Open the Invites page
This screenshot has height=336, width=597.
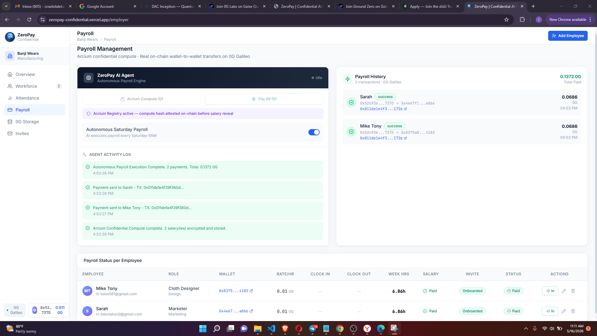pyautogui.click(x=35, y=133)
